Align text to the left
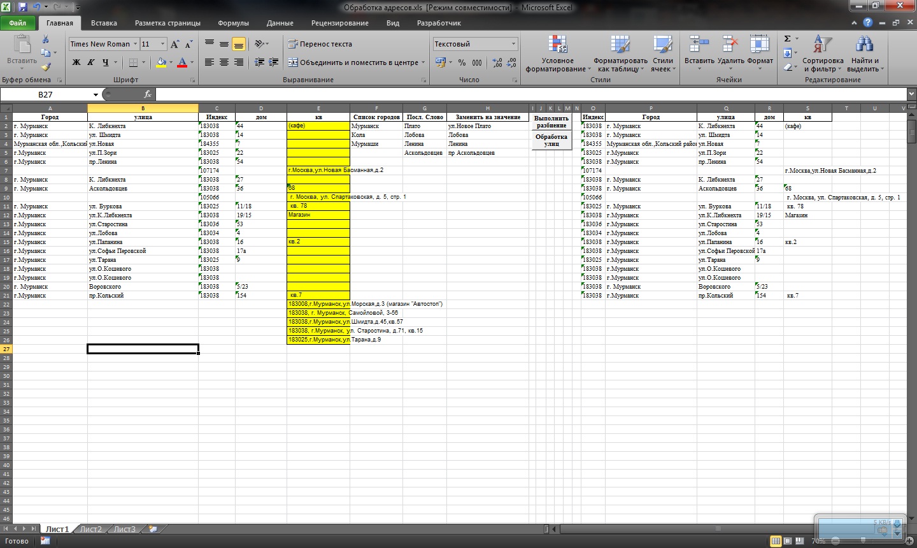 [x=210, y=62]
